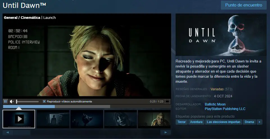270x139 pixels.
Task: Select the first trailer thumbnail with play icon
Action: click(19, 119)
